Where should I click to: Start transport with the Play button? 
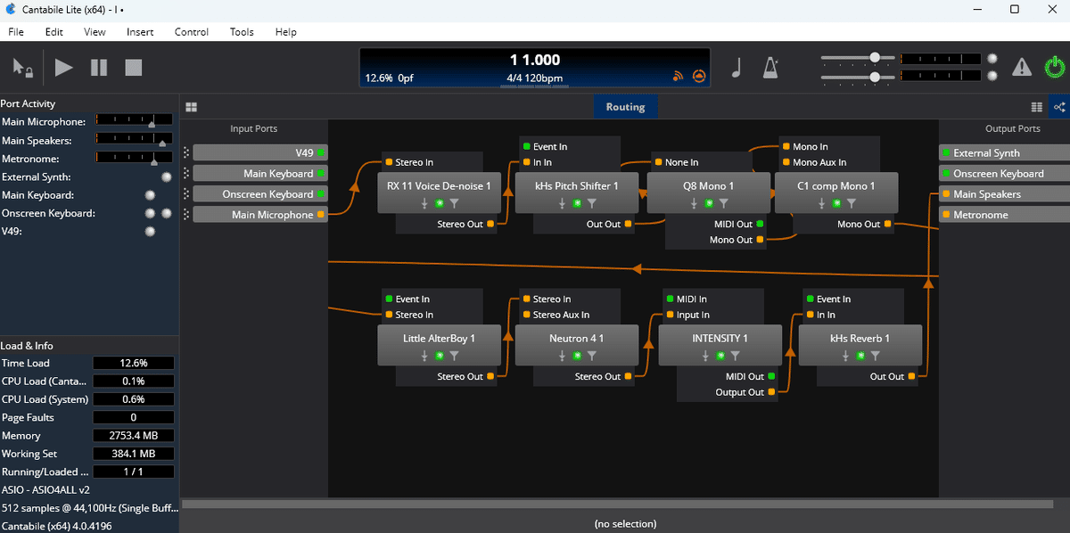pos(63,67)
